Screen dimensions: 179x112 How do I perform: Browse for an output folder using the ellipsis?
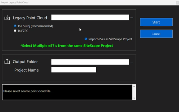click(132, 63)
